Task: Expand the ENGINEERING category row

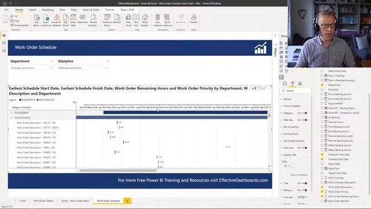Action: pyautogui.click(x=12, y=113)
